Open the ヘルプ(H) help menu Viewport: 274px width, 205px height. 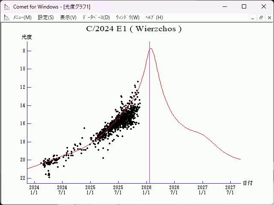[154, 18]
